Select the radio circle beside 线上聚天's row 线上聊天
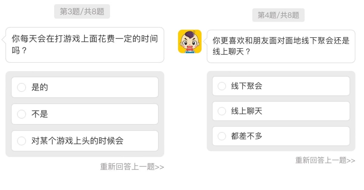The height and width of the screenshot is (190, 364). [x=222, y=111]
